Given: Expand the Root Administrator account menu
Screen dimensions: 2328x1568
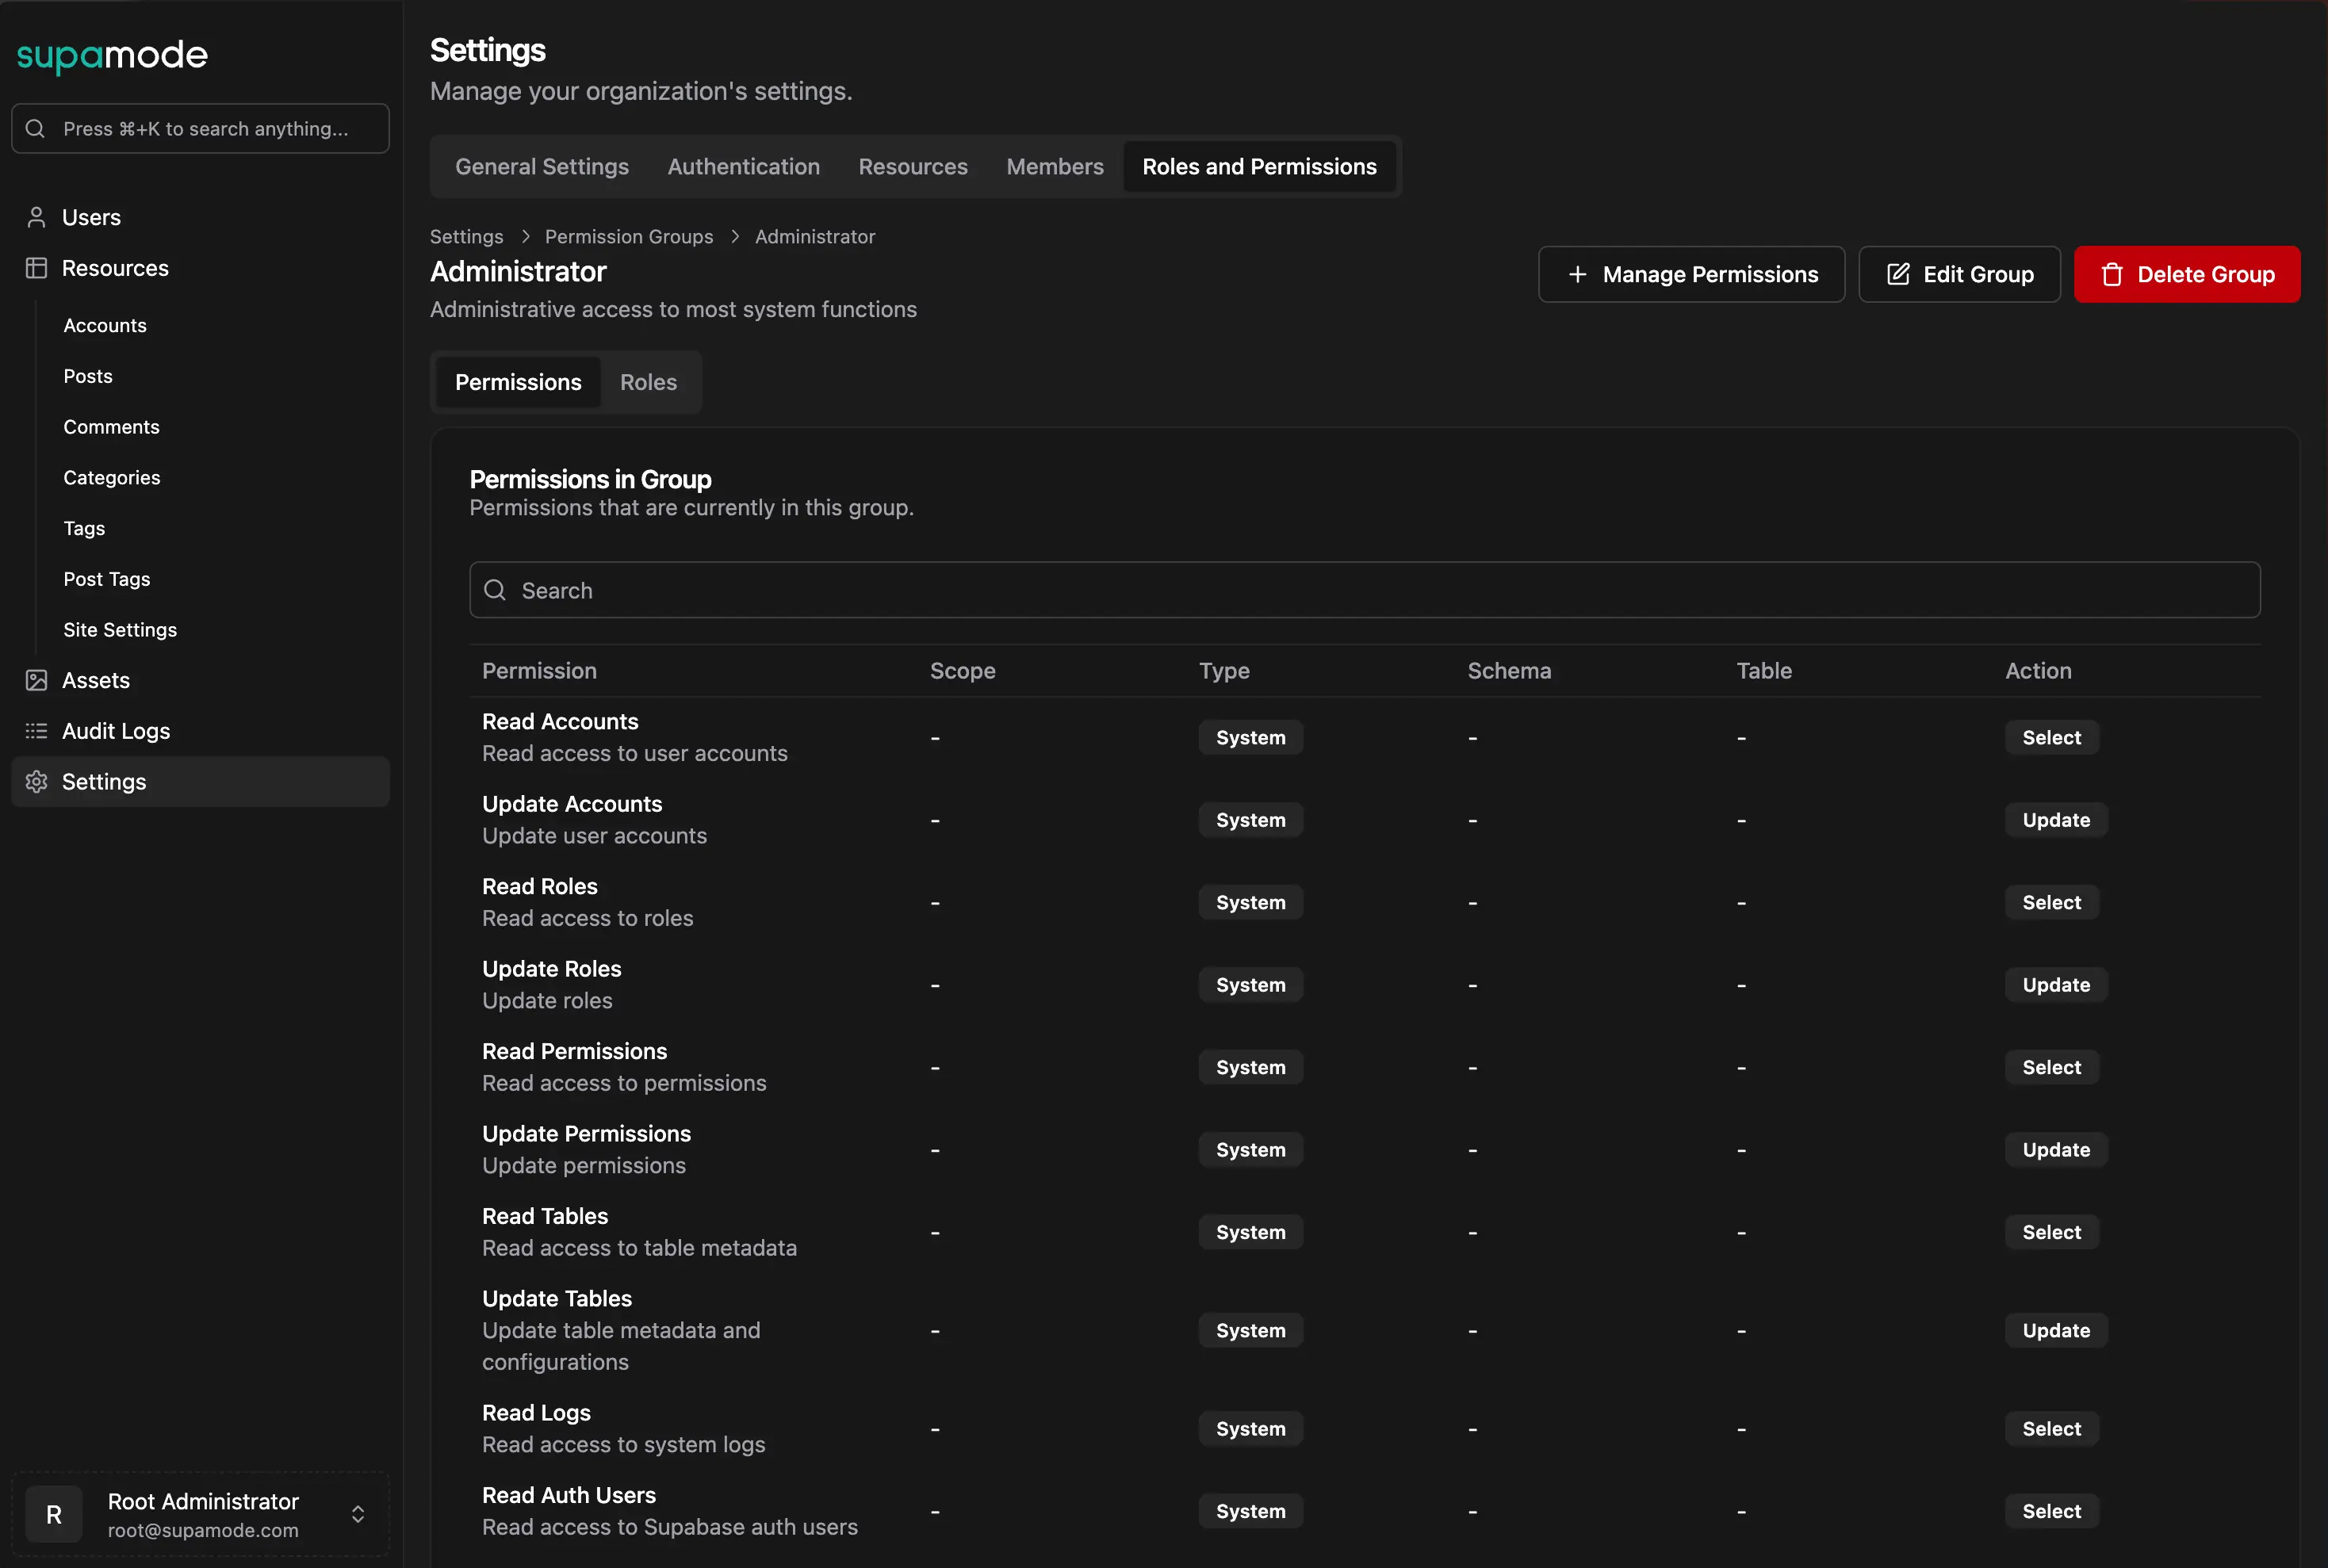Looking at the screenshot, I should 357,1513.
